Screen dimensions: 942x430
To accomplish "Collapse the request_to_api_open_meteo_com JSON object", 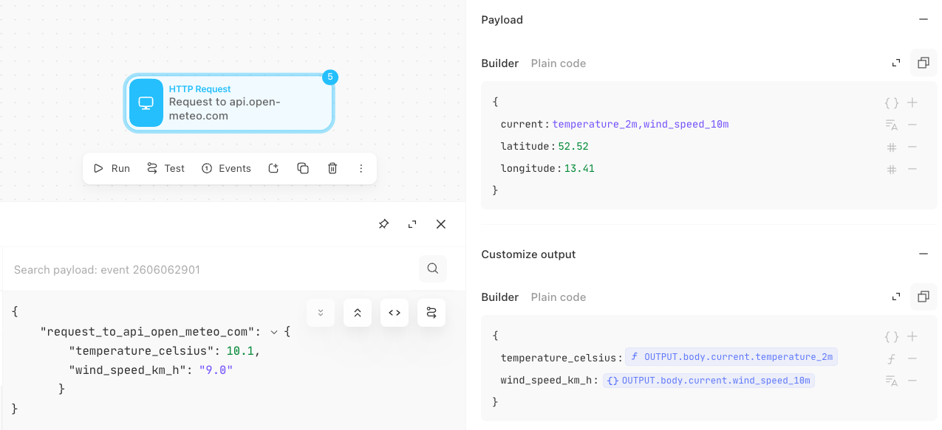I will pyautogui.click(x=274, y=332).
